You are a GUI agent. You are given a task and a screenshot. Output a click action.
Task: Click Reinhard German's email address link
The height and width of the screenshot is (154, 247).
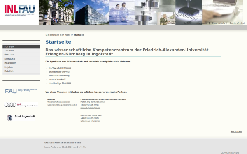pyautogui.click(x=90, y=108)
